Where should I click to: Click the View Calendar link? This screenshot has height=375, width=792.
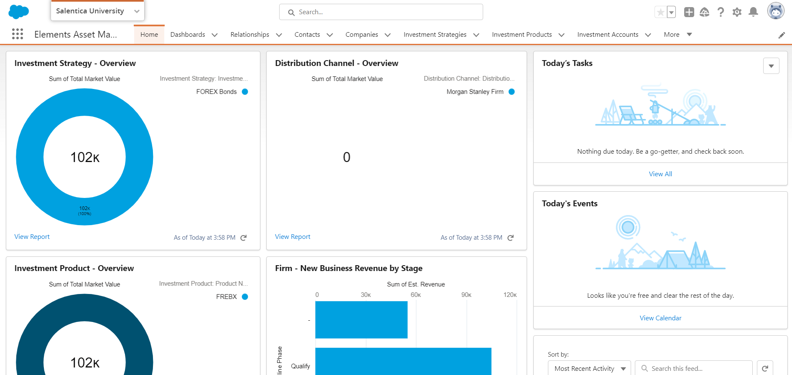click(660, 318)
